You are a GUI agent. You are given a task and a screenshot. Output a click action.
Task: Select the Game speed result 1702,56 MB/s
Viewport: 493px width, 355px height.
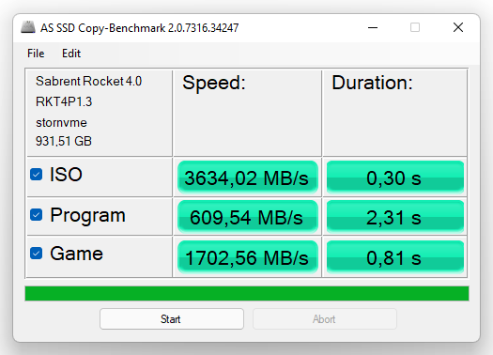coord(248,257)
